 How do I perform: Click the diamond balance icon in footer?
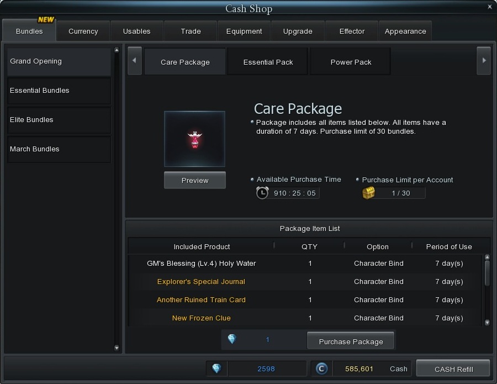tap(216, 369)
